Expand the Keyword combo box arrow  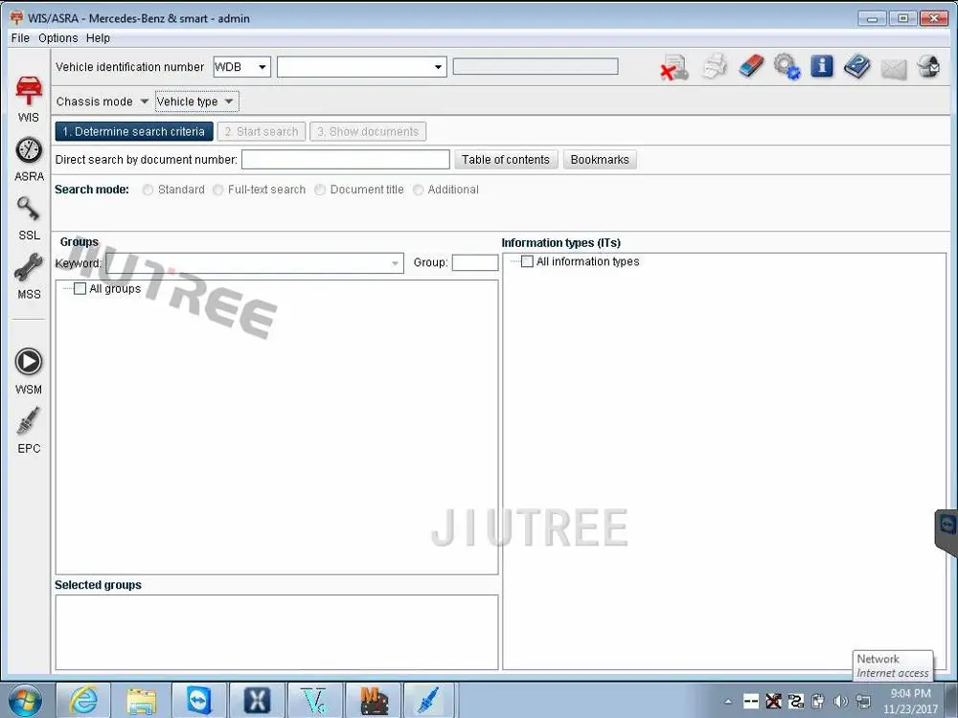(396, 264)
